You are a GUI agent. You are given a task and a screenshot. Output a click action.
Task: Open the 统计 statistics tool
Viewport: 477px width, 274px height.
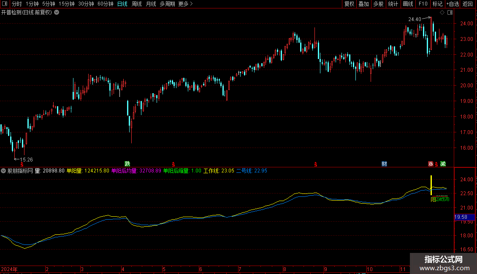click(393, 4)
